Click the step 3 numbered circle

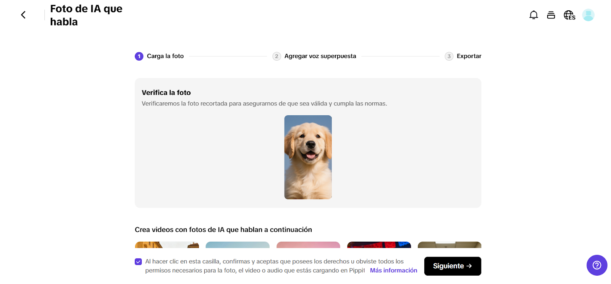tap(449, 56)
